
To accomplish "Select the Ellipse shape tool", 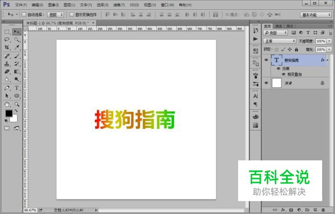I will 16,96.
